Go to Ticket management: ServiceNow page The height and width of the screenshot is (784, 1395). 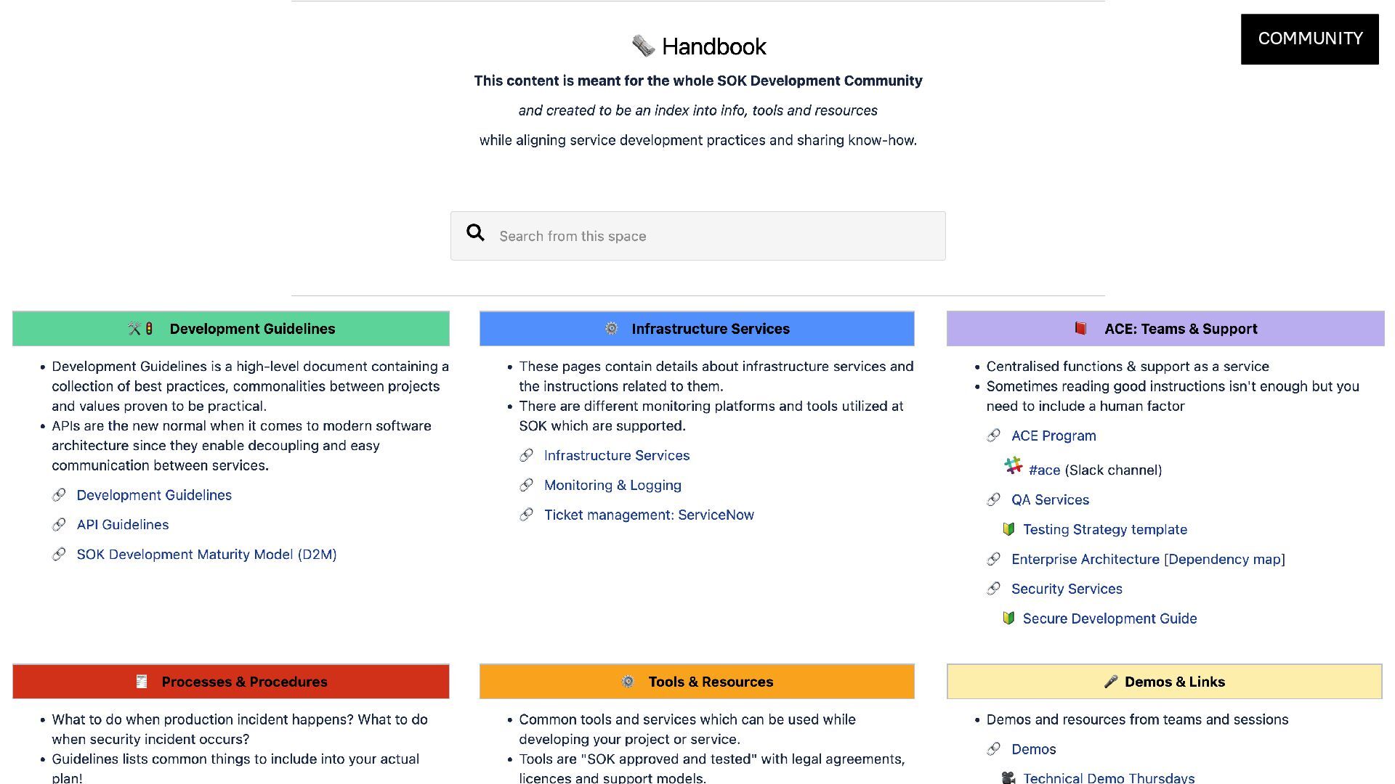pyautogui.click(x=649, y=515)
